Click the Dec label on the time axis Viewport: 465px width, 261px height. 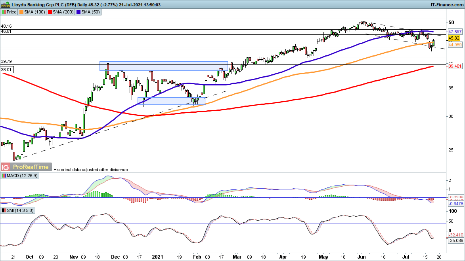pos(115,257)
